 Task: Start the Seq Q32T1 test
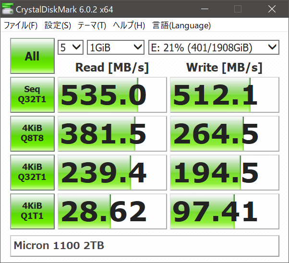(32, 95)
